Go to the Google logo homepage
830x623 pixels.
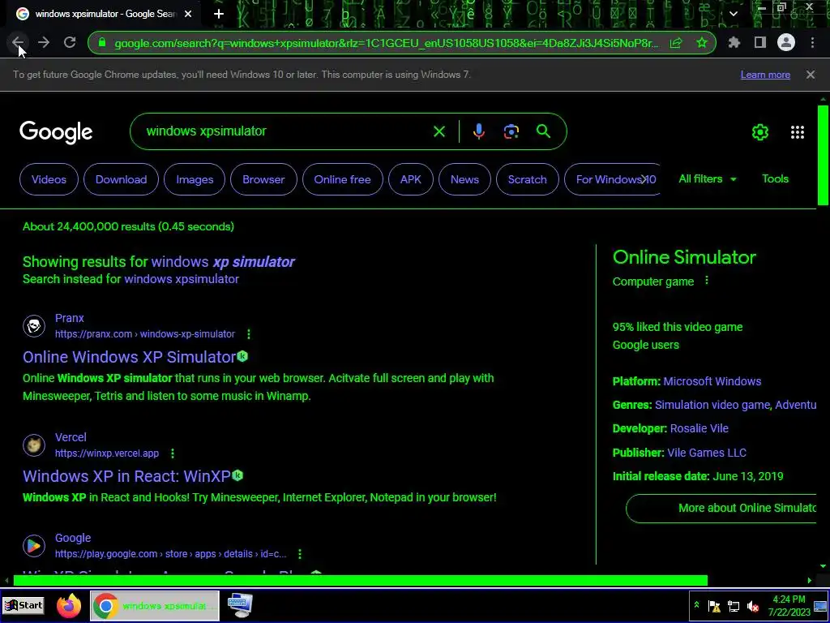(56, 132)
